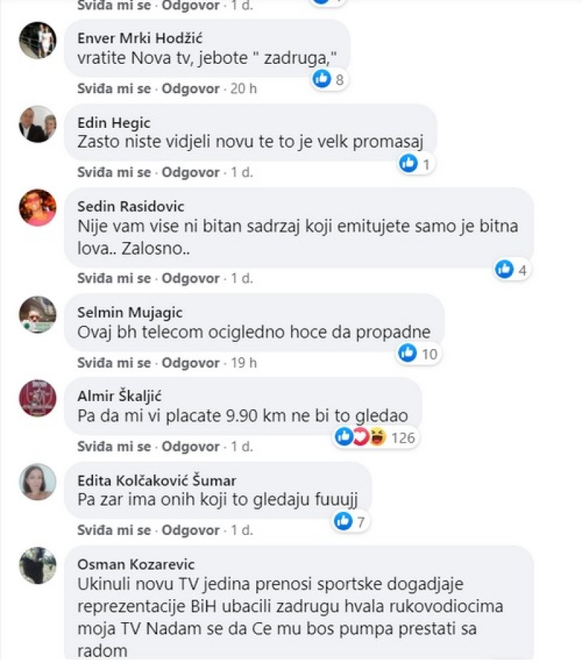Open reactions on Selmin Mujagic's comment
The width and height of the screenshot is (582, 663).
pyautogui.click(x=419, y=353)
